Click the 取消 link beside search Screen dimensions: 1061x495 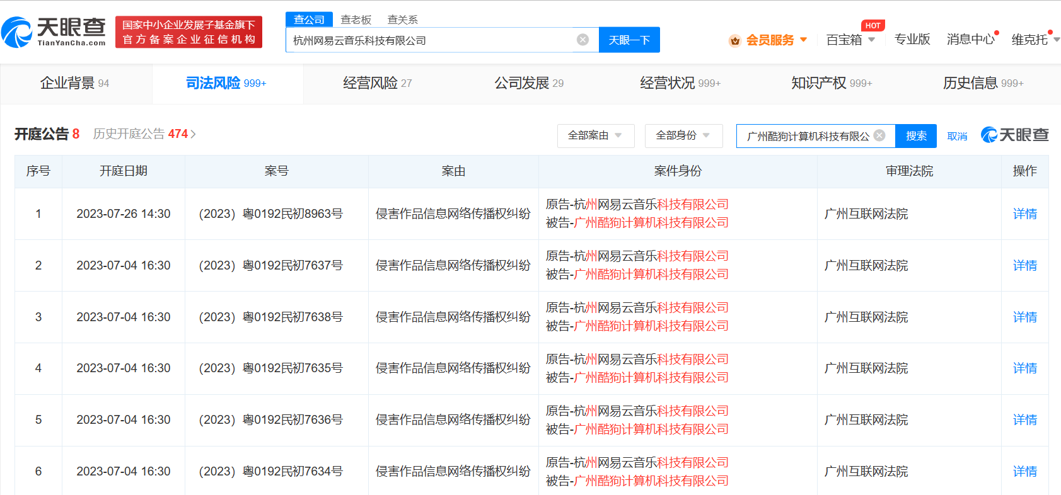[x=956, y=136]
